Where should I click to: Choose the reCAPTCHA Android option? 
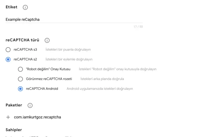[20, 89]
